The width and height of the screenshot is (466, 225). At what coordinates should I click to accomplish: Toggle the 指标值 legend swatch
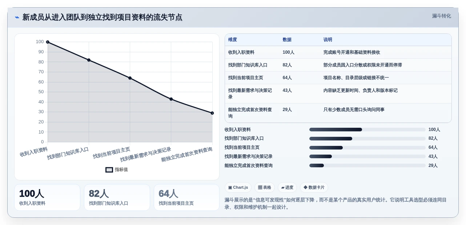[x=109, y=169]
